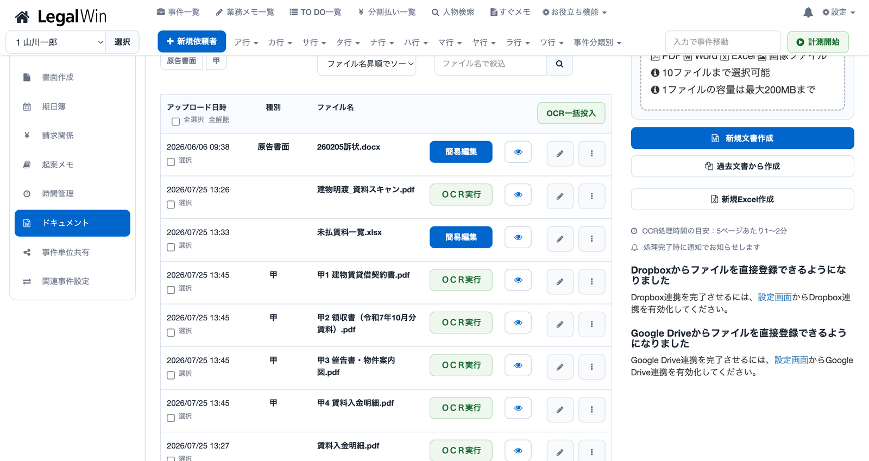Edit 甲3 催告書 pdf with pencil icon
The image size is (869, 461).
tap(560, 367)
